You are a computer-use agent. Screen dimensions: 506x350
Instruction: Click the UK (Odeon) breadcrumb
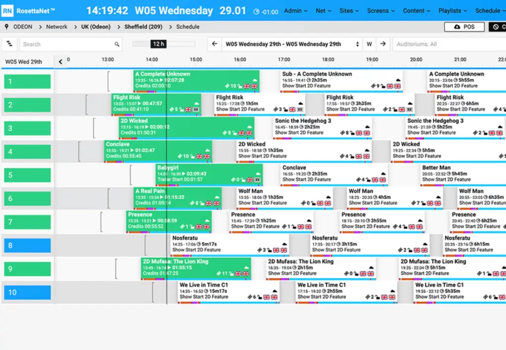96,27
